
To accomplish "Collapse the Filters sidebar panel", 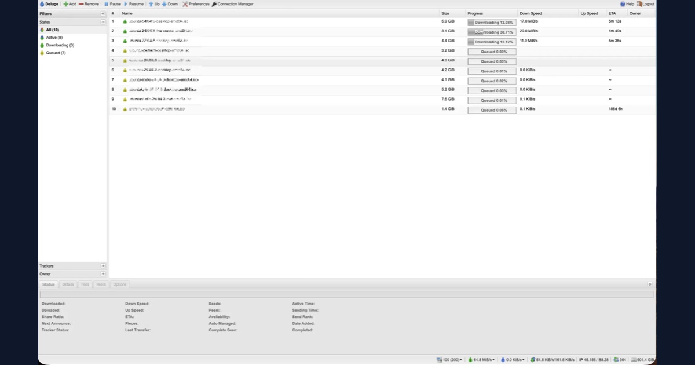I will tap(103, 13).
